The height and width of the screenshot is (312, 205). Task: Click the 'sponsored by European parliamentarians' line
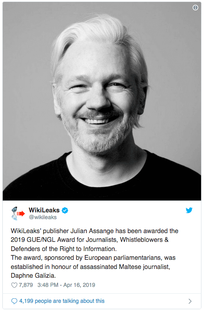[93, 258]
